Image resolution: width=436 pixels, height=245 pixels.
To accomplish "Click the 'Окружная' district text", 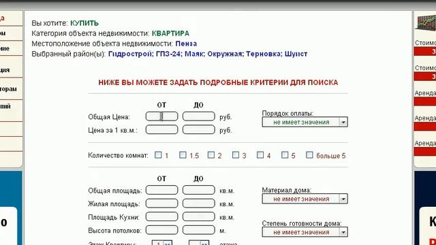I will click(225, 54).
